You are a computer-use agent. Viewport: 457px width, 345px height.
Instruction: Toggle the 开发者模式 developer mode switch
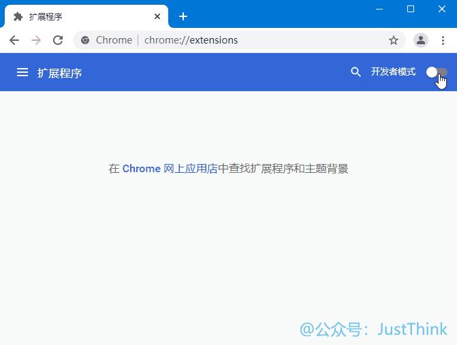[x=437, y=72]
